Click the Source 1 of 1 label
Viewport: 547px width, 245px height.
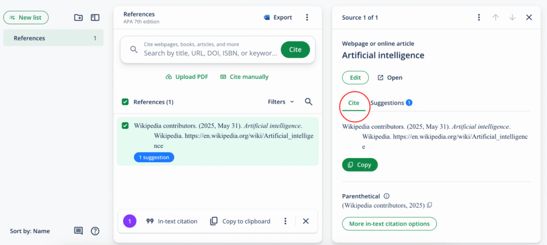[360, 18]
